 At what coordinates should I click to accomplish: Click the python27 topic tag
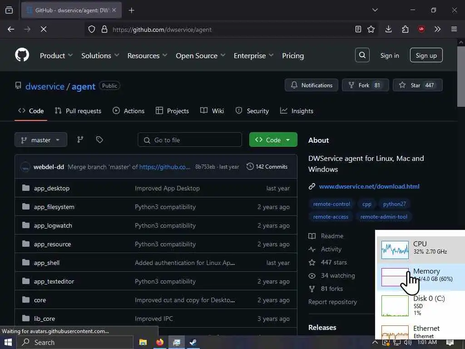coord(394,204)
